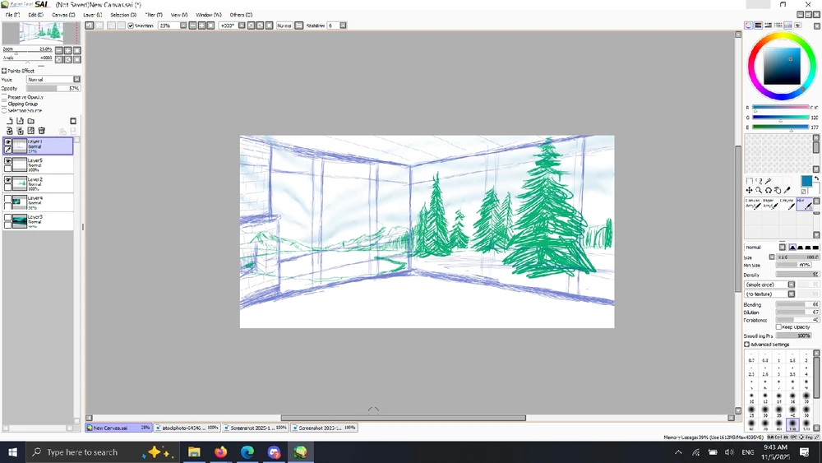The image size is (822, 463).
Task: Enable Clipping Group checkbox
Action: (x=4, y=104)
